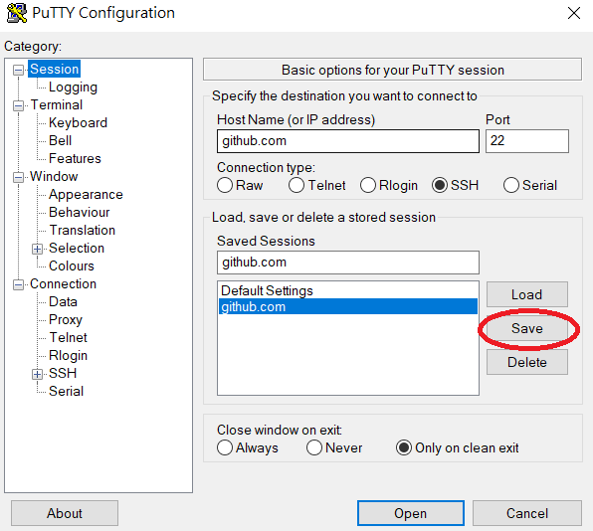Close the PuTTY Configuration window
This screenshot has width=593, height=531.
pos(574,13)
